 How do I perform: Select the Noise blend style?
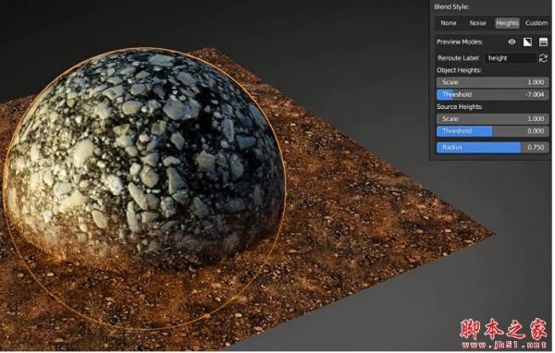[479, 23]
